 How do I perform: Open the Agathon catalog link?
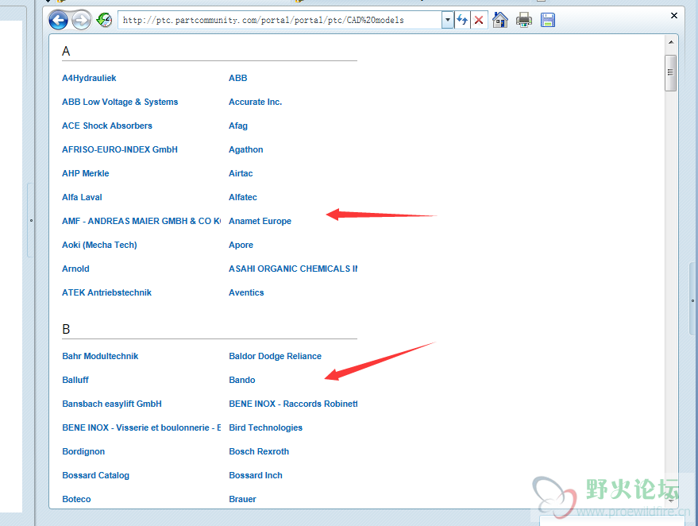coord(245,149)
